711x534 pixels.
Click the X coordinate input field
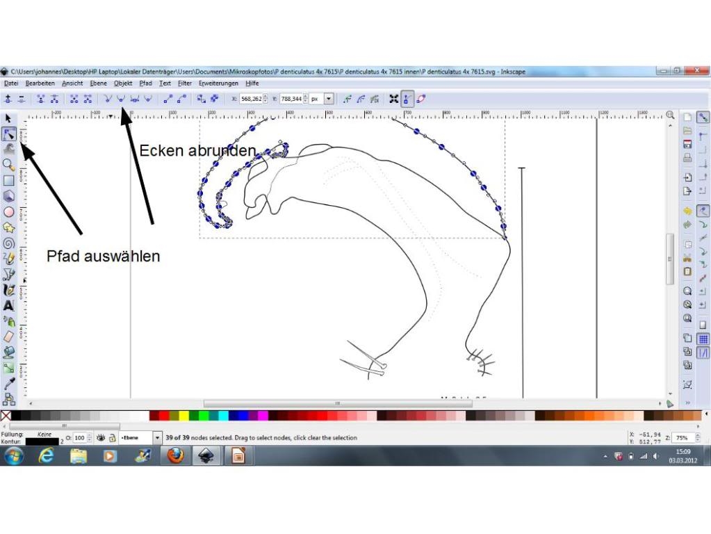tap(250, 99)
